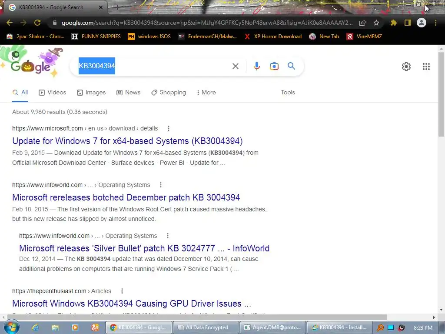Bookmark this page with the star icon
Viewport: 445px width, 334px height.
376,23
